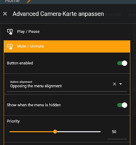The width and height of the screenshot is (136, 145).
Task: Toggle the Button enabled switch
Action: (x=122, y=63)
